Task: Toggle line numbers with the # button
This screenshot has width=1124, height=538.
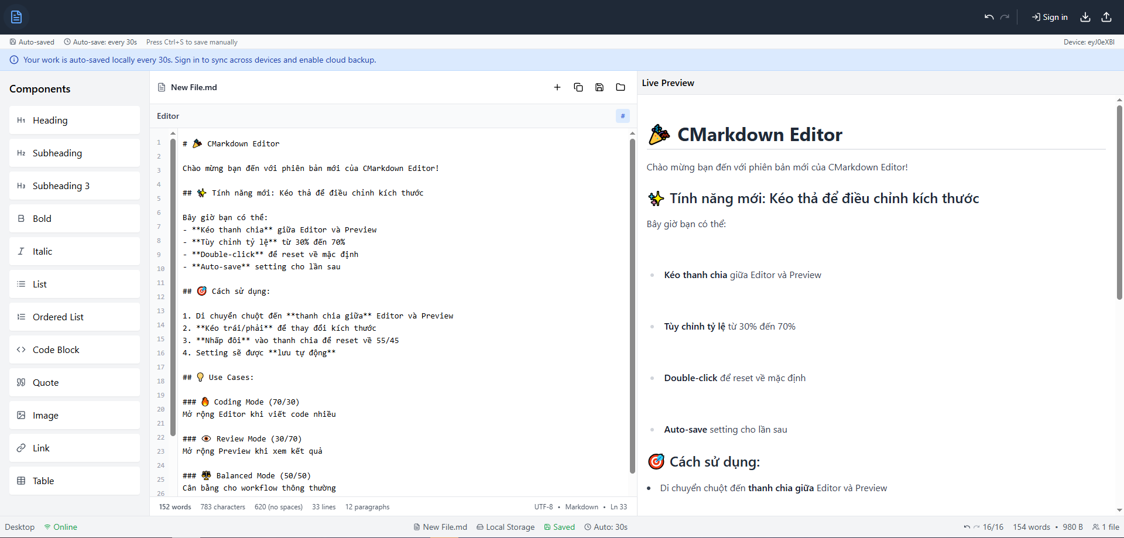Action: pyautogui.click(x=623, y=116)
